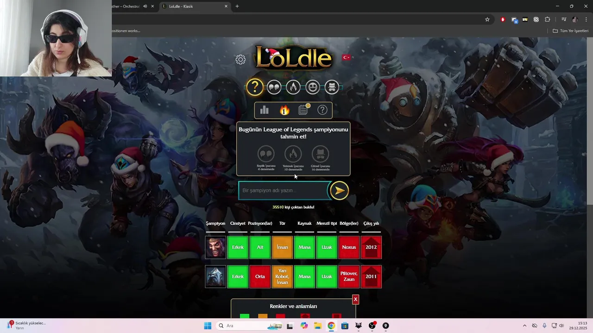Close the LoLdle - Klasik tab

click(x=226, y=6)
